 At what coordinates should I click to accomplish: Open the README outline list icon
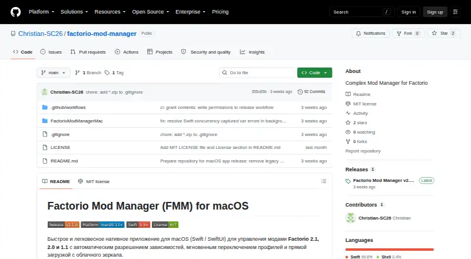[323, 181]
